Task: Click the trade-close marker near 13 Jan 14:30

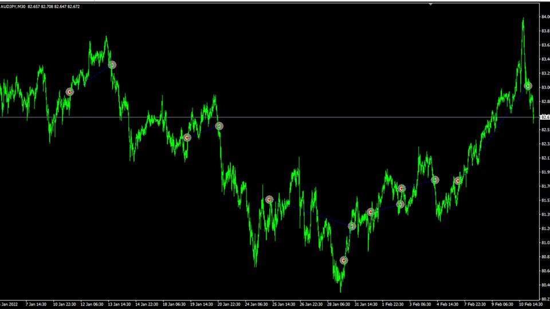Action: click(112, 65)
